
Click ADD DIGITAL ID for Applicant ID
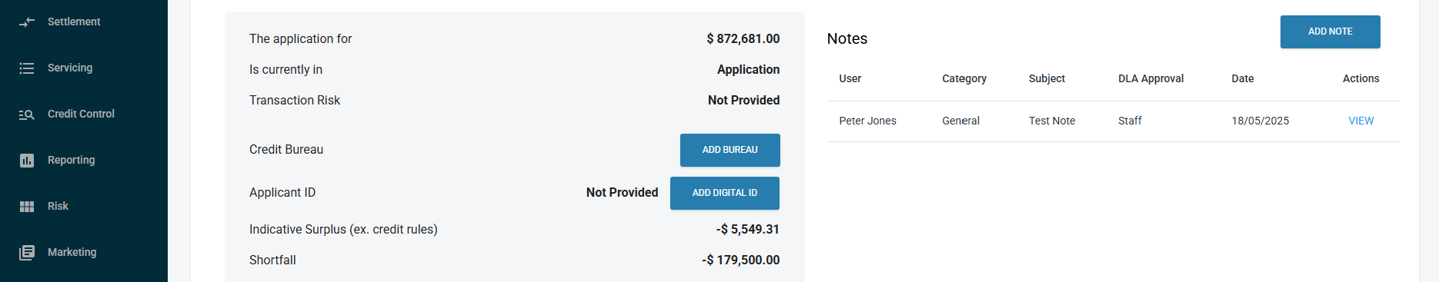[725, 193]
